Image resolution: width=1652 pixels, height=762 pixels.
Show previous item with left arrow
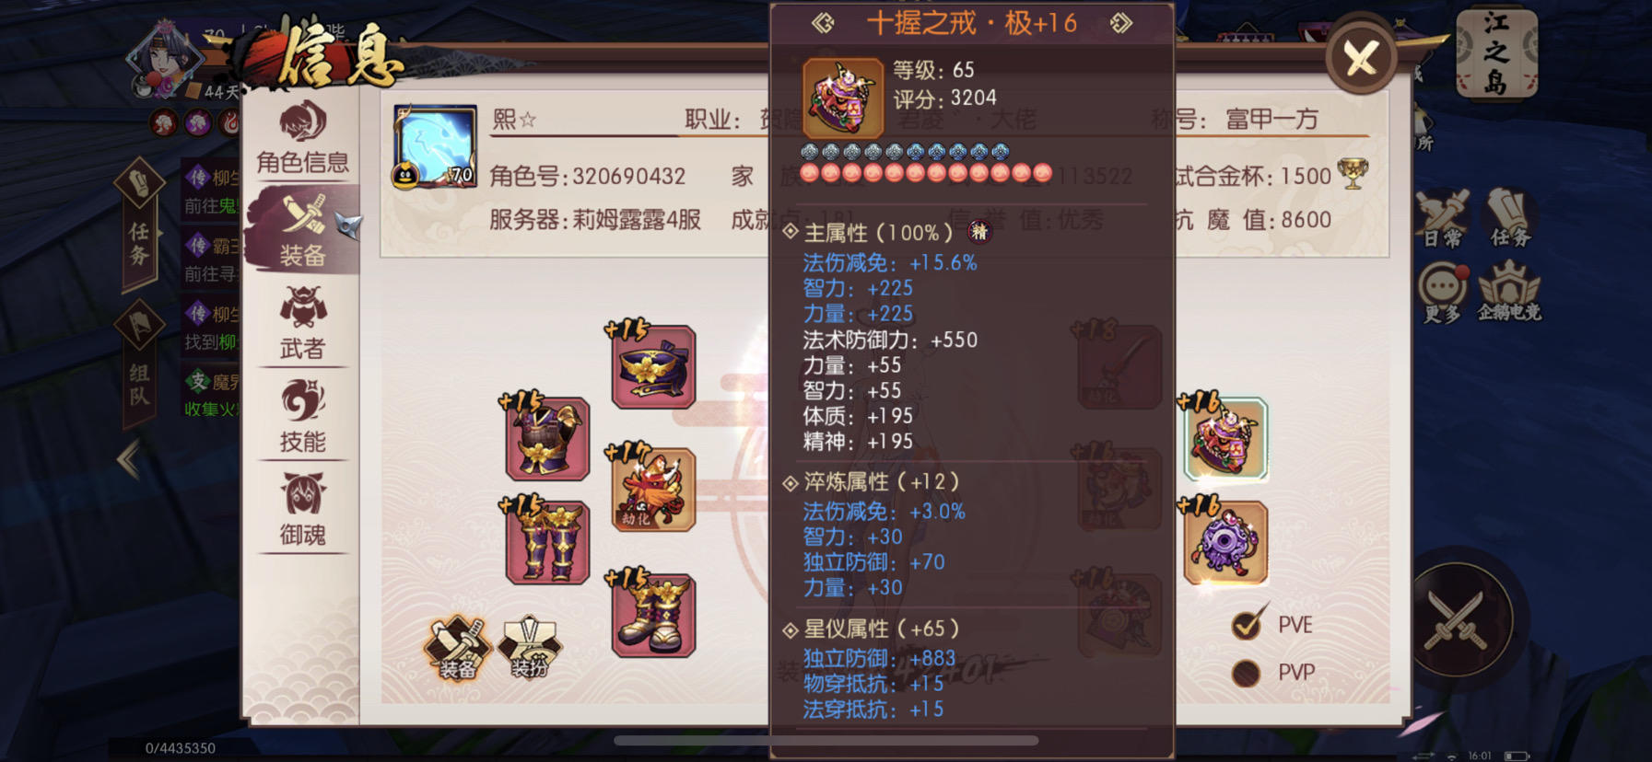click(823, 23)
